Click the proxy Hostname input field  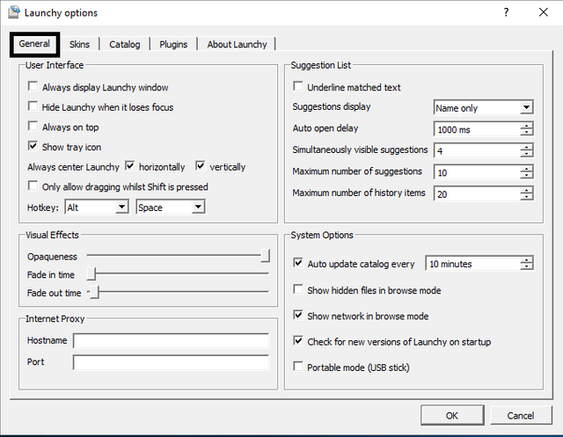pos(171,340)
